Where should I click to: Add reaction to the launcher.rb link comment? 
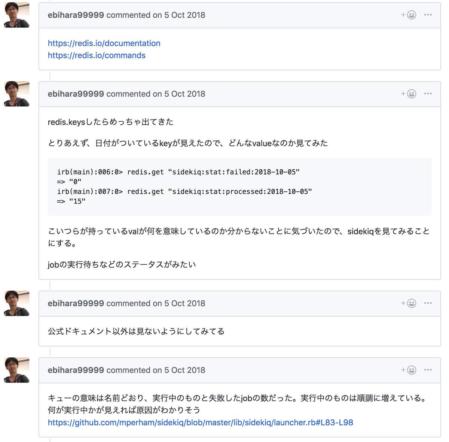(x=409, y=370)
